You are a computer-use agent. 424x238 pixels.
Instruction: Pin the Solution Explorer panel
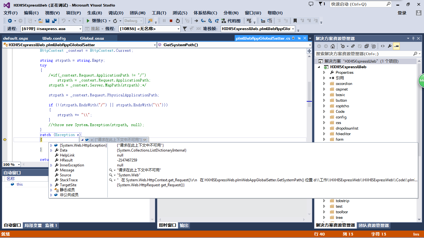point(413,38)
